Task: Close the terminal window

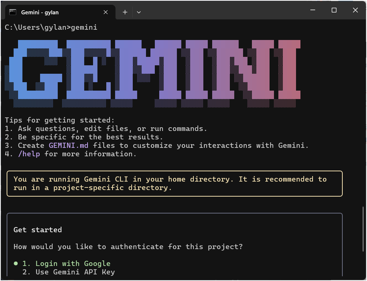Action: [355, 10]
